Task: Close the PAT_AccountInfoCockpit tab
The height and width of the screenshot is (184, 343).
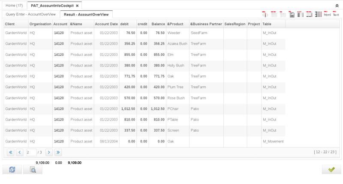Action: [77, 6]
